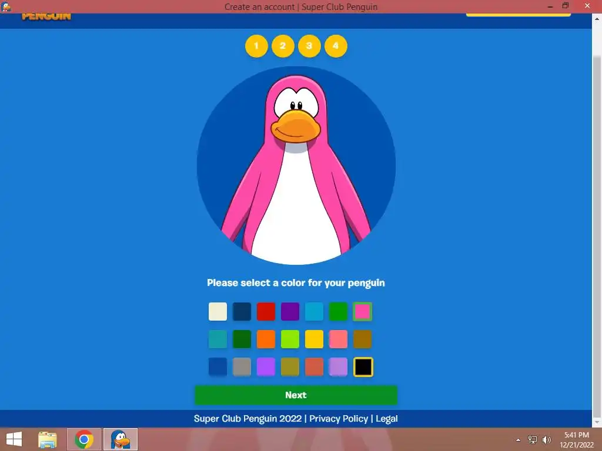Open the Legal link

pyautogui.click(x=387, y=419)
